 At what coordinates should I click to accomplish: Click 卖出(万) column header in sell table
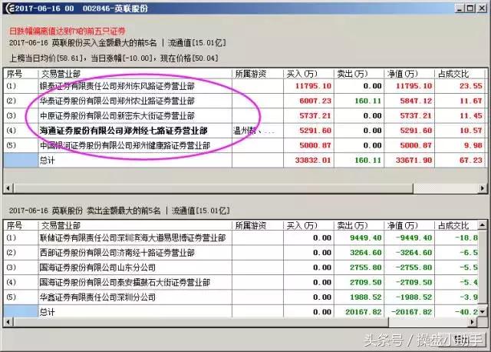pyautogui.click(x=359, y=225)
